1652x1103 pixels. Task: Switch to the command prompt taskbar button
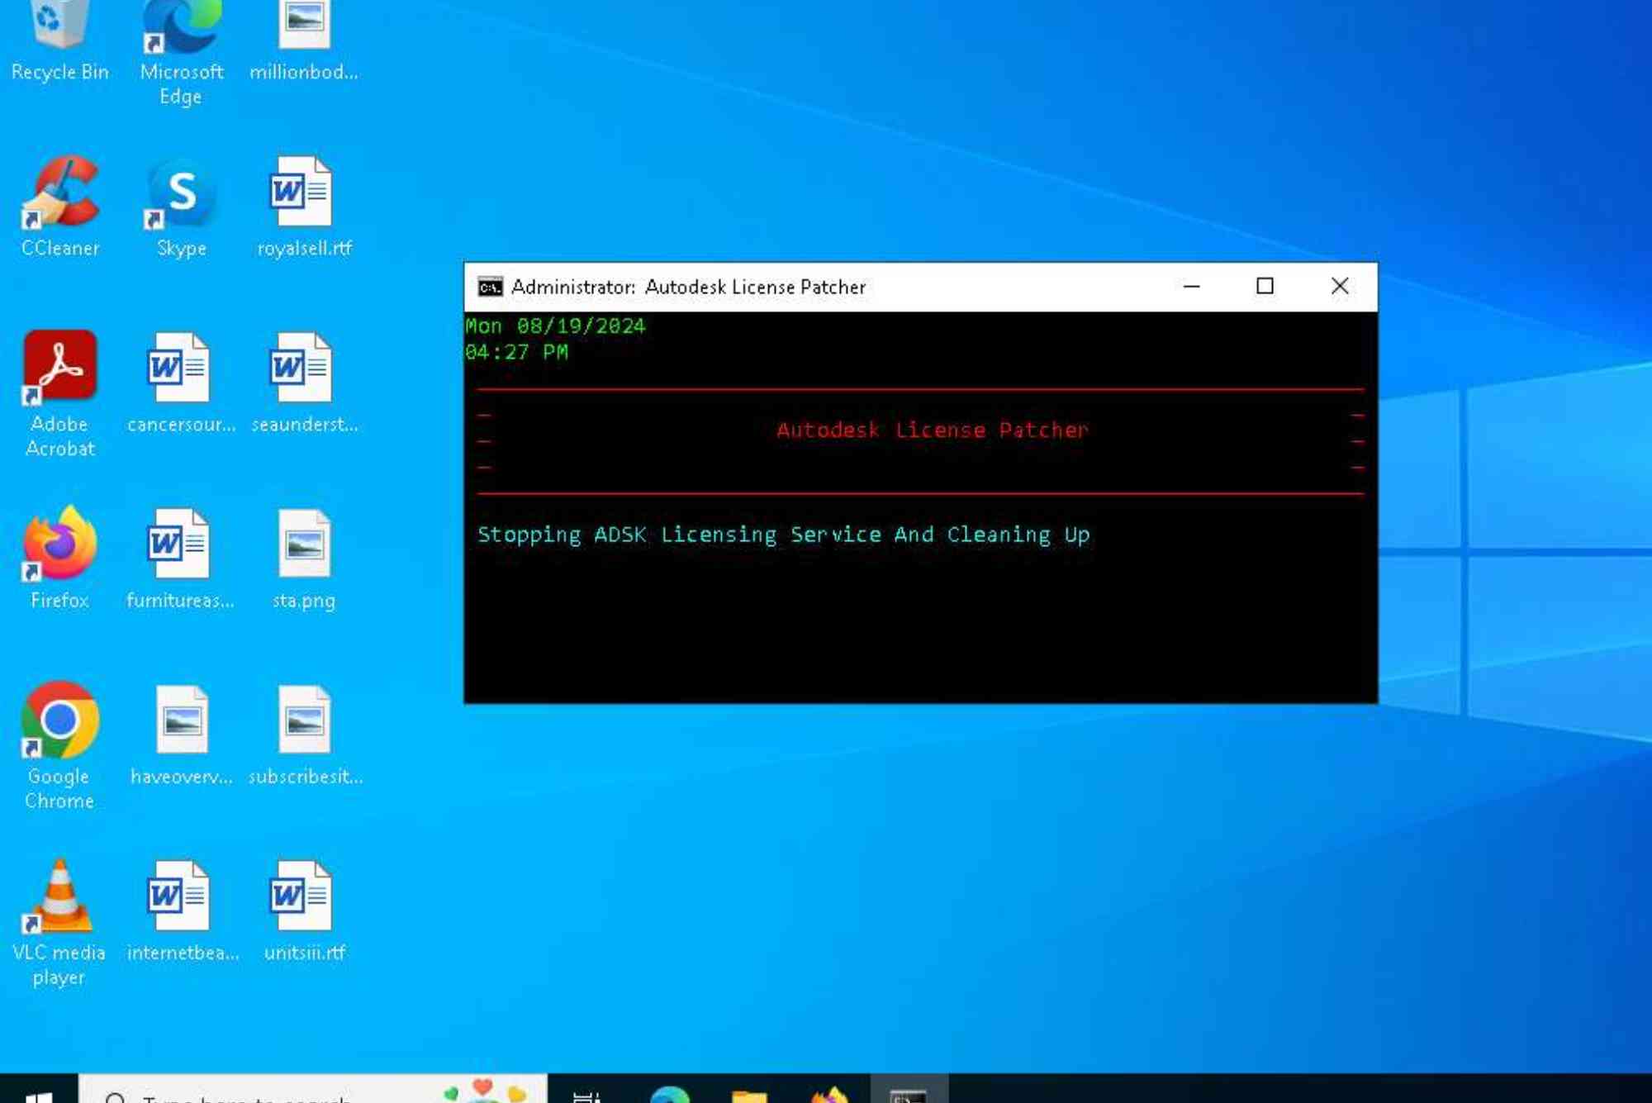tap(909, 1091)
